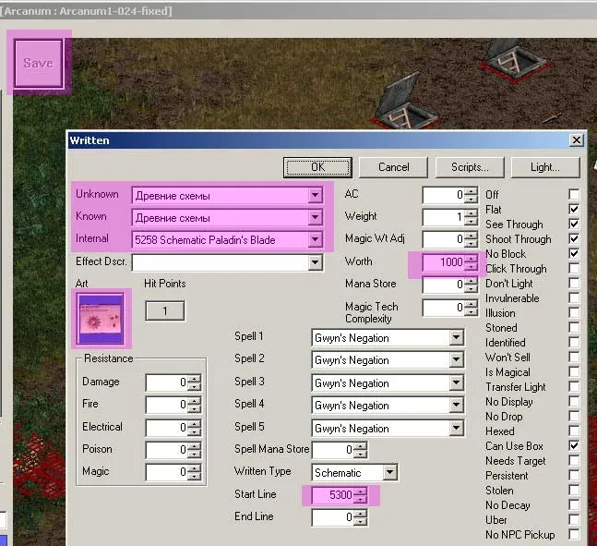Click the Save button in the editor

coord(38,63)
